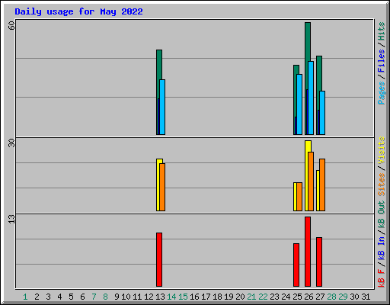Click day 31 on the x-axis
Image resolution: width=390 pixels, height=305 pixels.
pos(366,297)
